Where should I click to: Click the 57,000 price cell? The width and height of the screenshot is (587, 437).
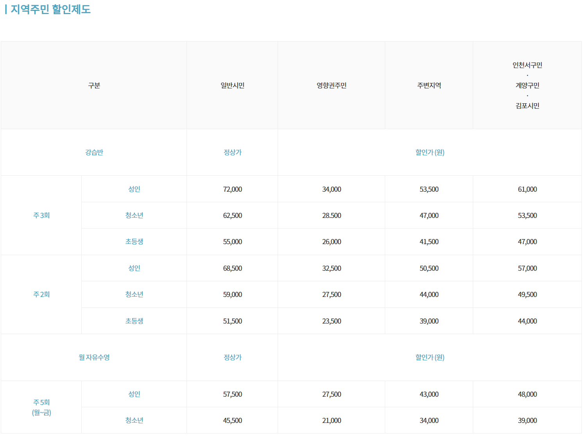click(x=527, y=268)
